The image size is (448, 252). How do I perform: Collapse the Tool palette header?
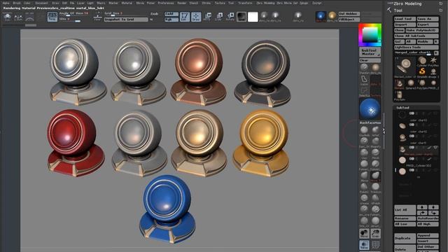pos(398,10)
